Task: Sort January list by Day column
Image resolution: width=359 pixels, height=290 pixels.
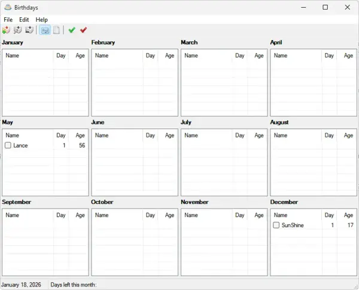Action: (x=61, y=56)
